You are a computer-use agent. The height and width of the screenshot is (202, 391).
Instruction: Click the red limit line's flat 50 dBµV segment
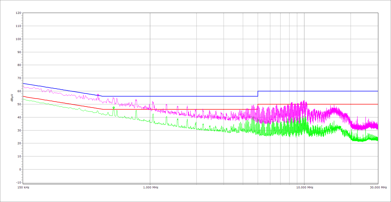[359, 104]
